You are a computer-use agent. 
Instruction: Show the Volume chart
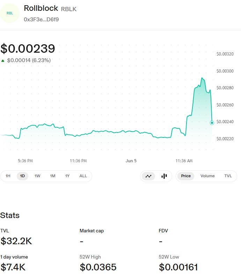pos(207,176)
